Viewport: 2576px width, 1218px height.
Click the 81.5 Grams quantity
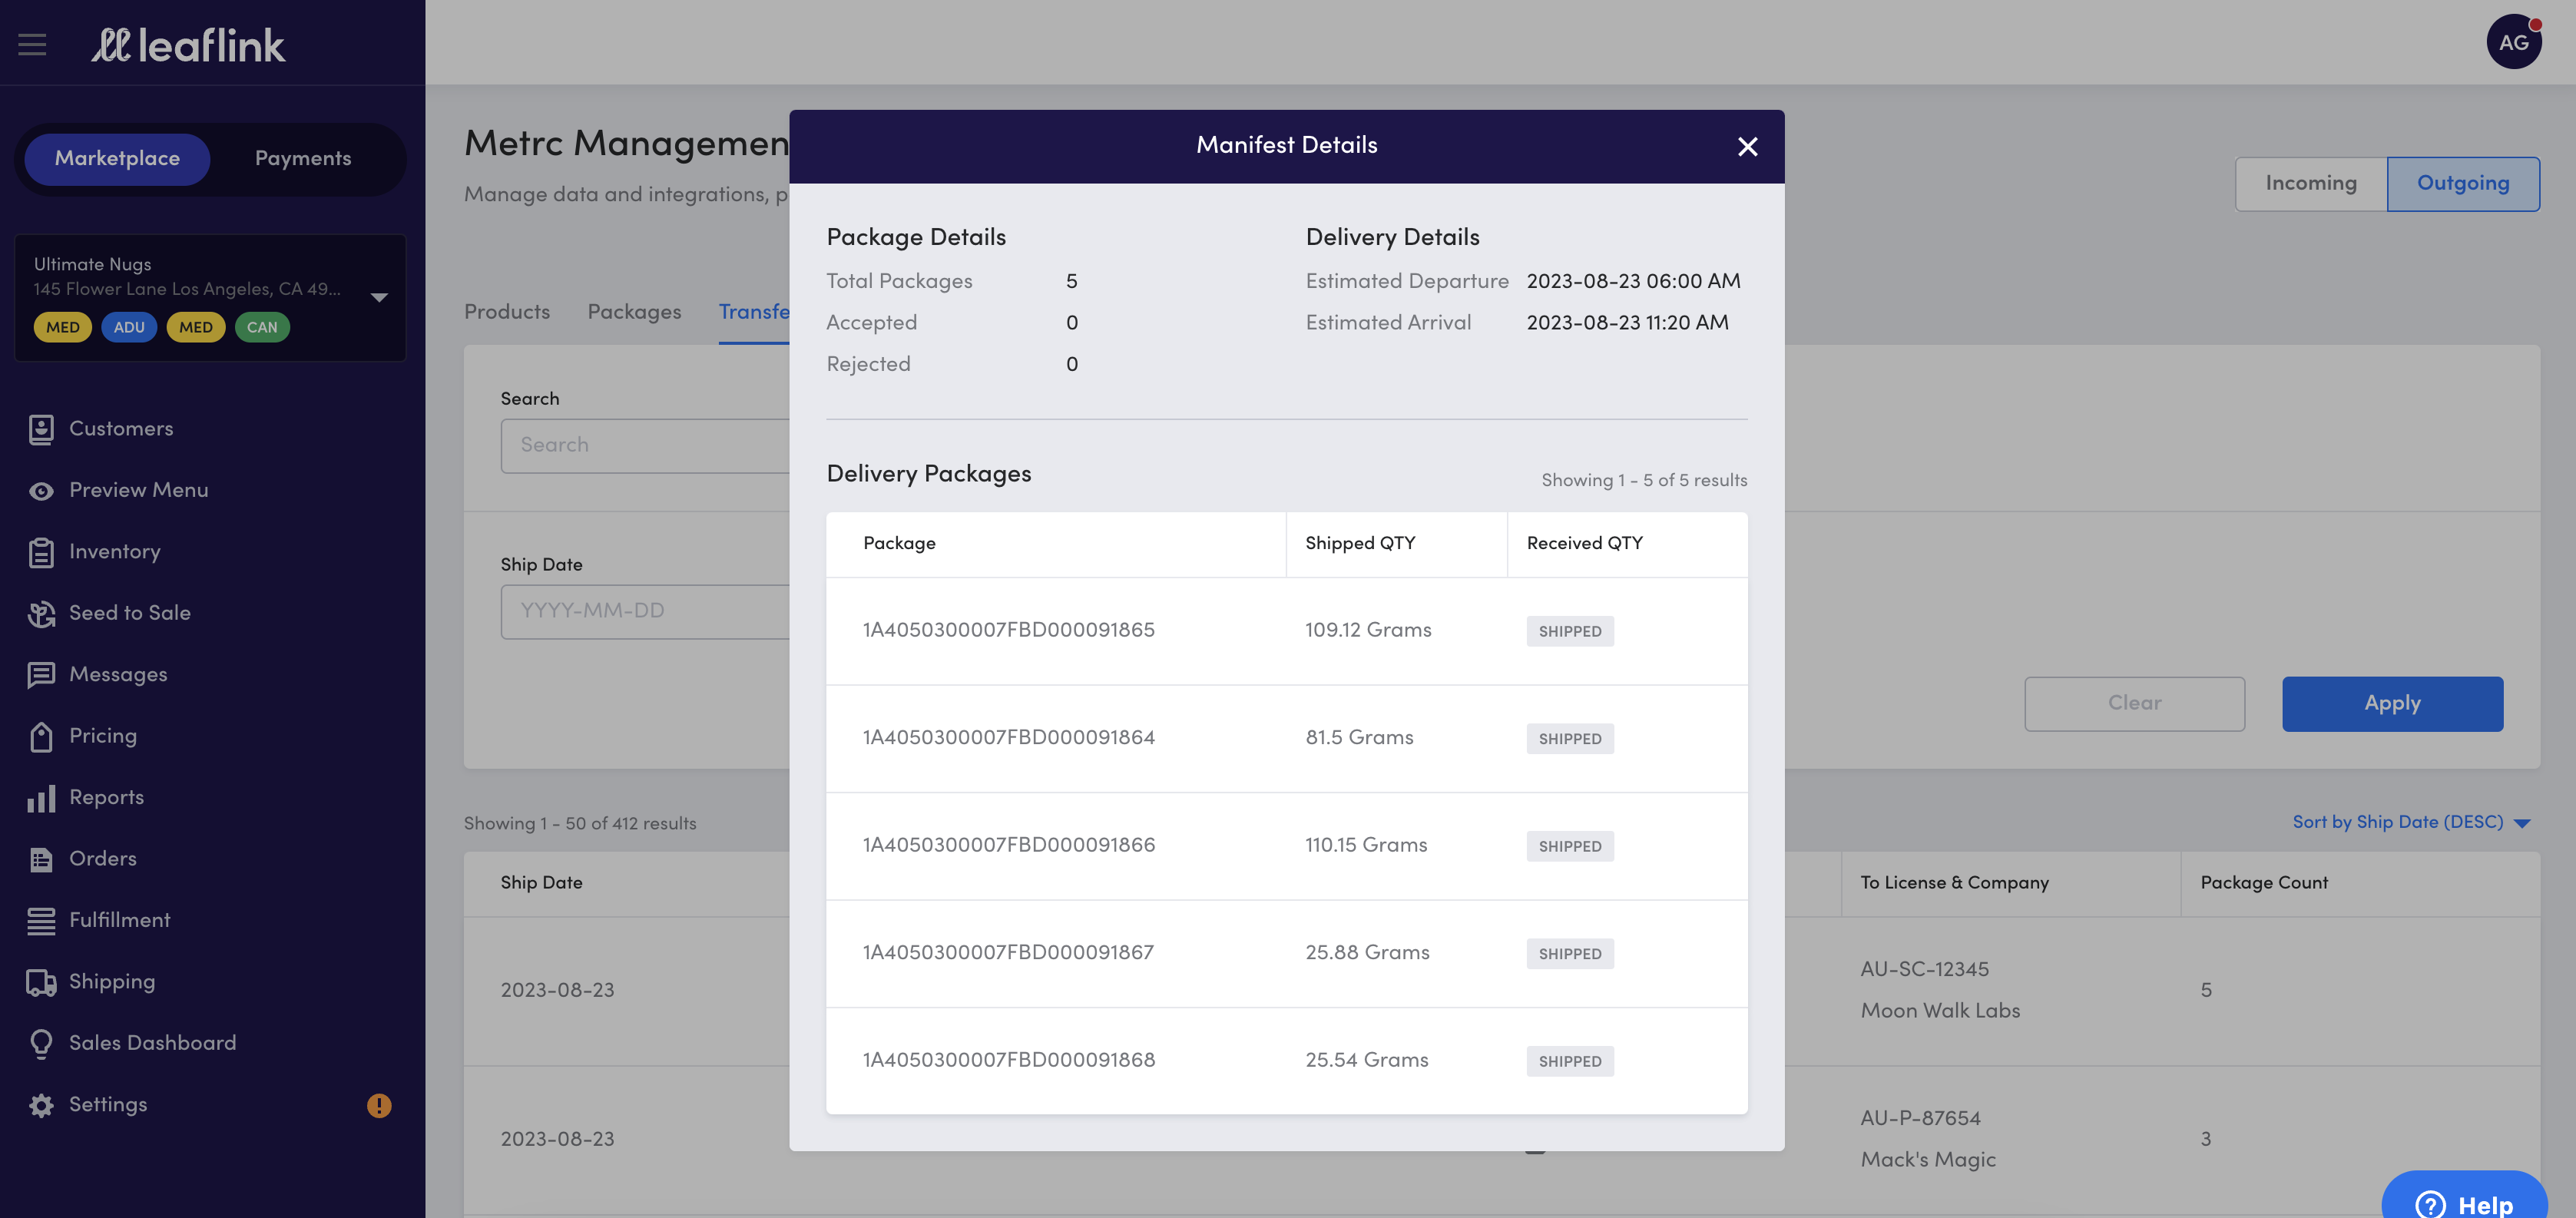pyautogui.click(x=1359, y=738)
